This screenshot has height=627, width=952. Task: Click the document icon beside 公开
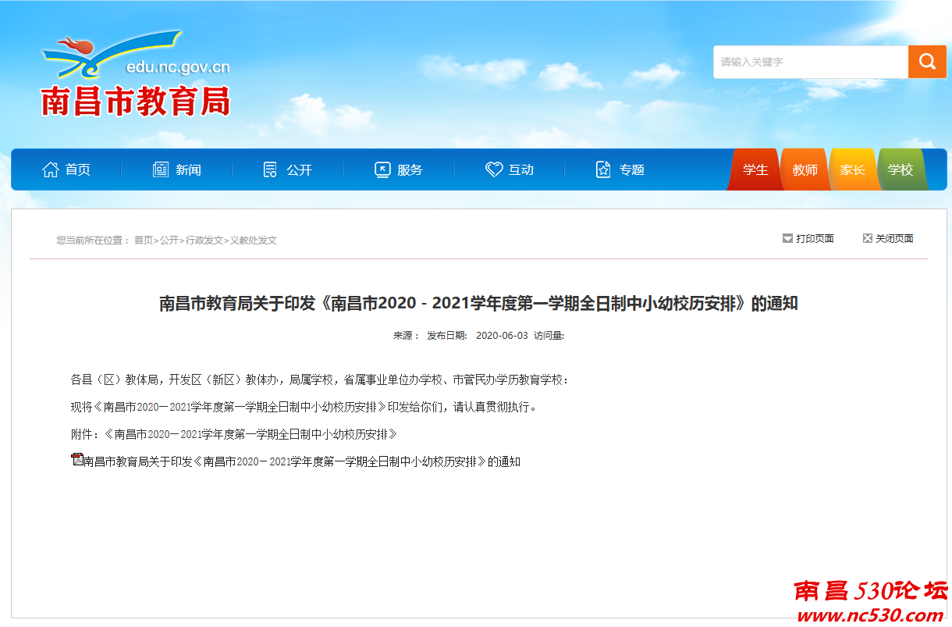tap(270, 168)
